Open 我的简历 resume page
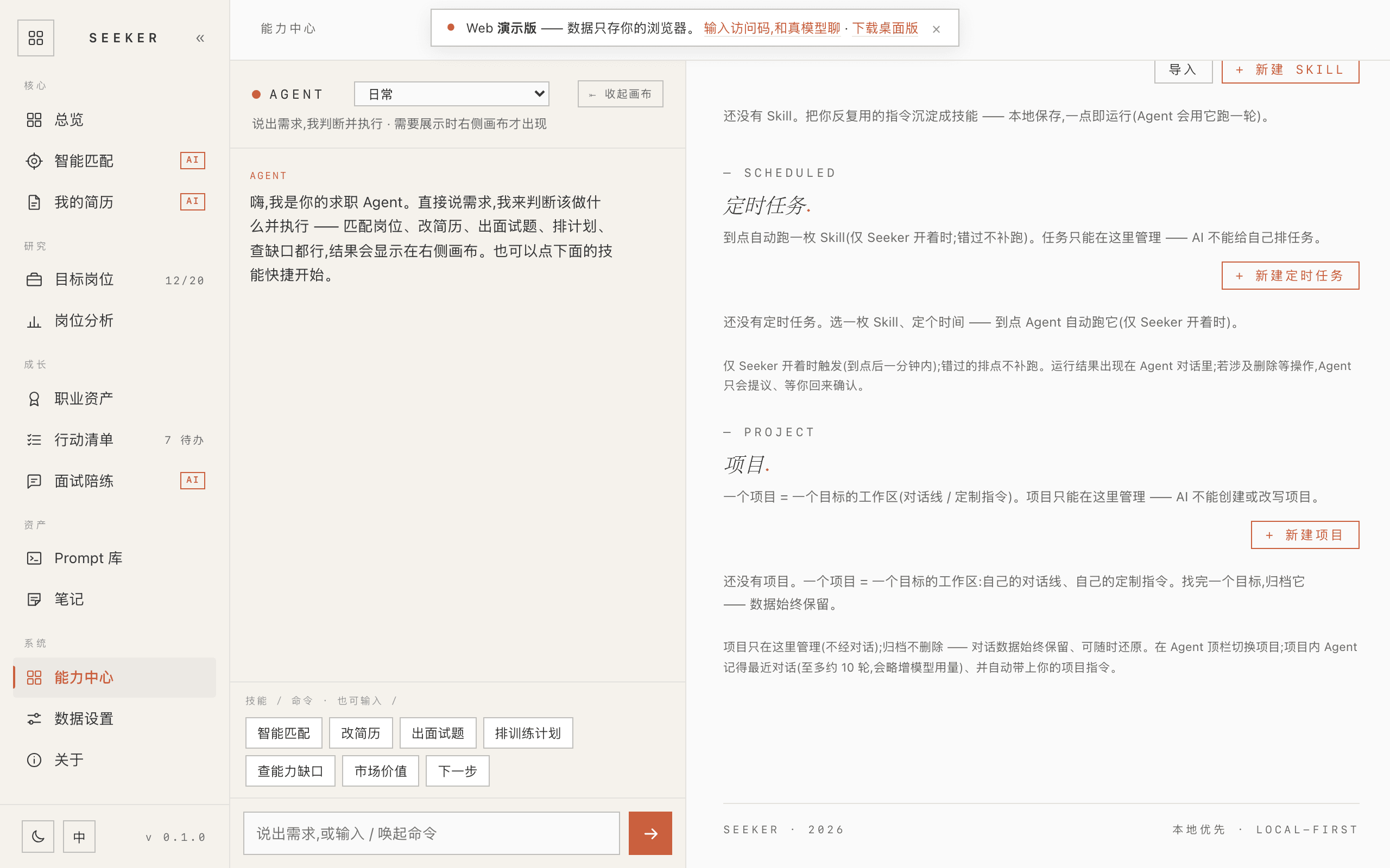The height and width of the screenshot is (868, 1390). pos(115,202)
